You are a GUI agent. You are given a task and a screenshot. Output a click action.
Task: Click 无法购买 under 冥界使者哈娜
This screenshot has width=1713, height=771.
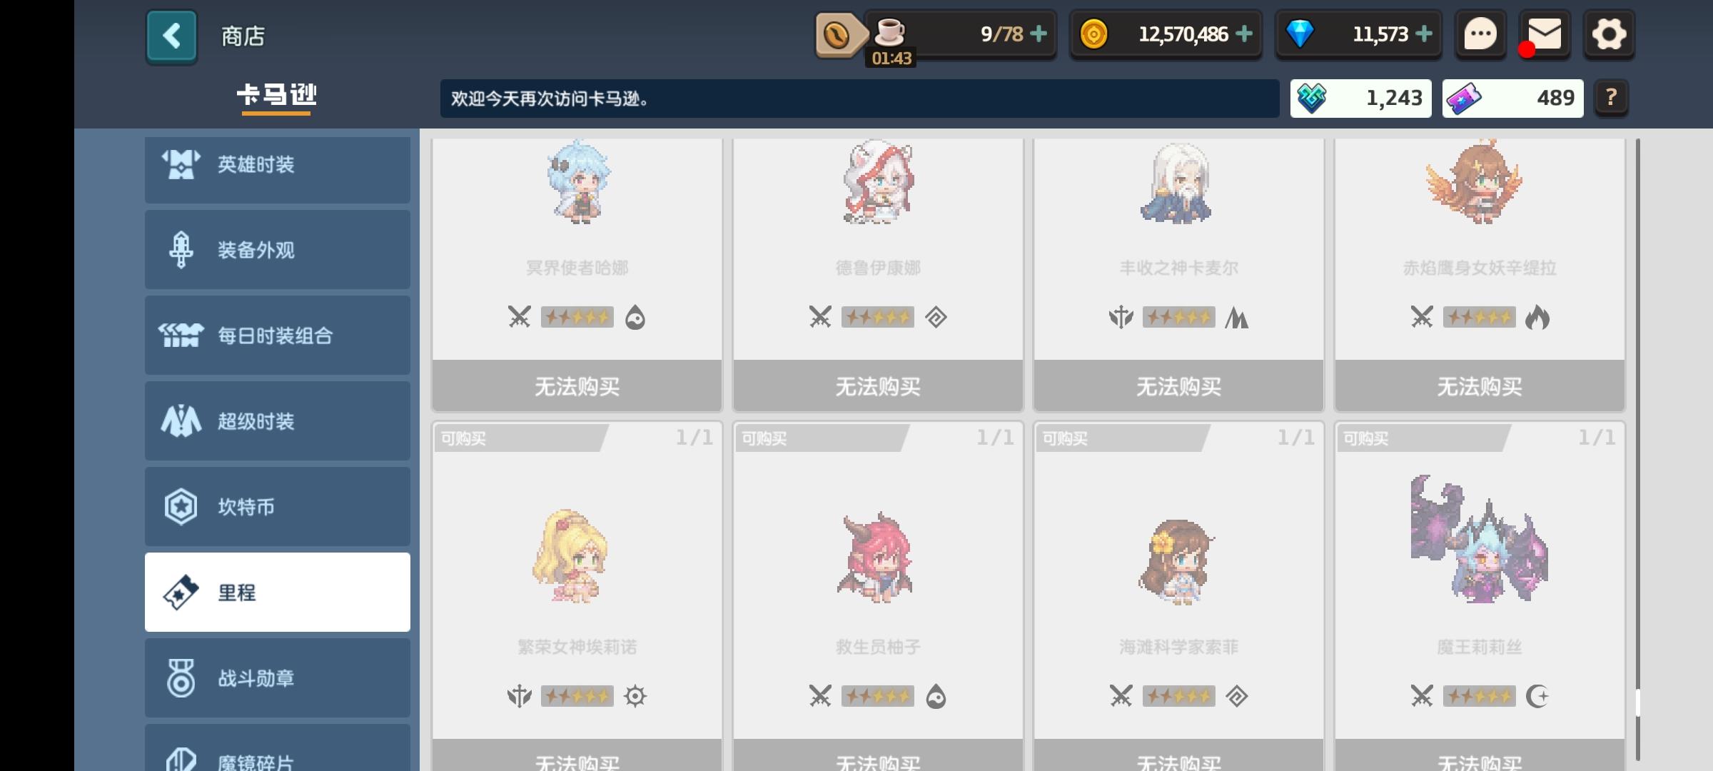click(x=577, y=386)
